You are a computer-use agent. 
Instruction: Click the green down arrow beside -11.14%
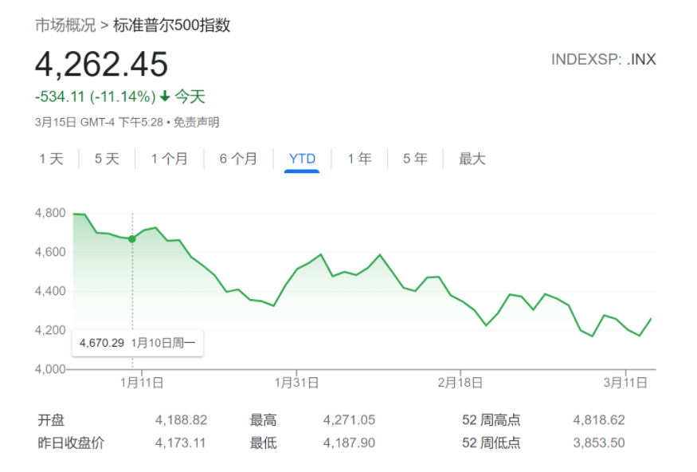[x=165, y=97]
